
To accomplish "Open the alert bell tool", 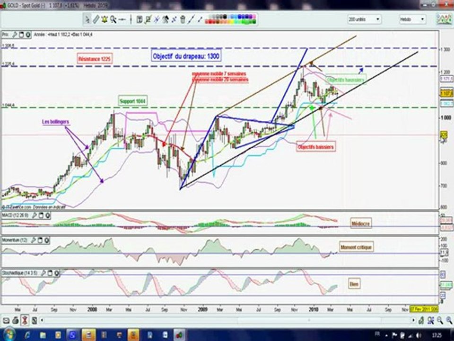I will tap(104, 19).
